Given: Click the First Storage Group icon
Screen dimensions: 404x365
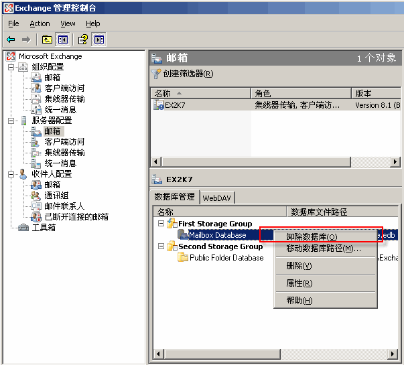Looking at the screenshot, I should [x=172, y=223].
